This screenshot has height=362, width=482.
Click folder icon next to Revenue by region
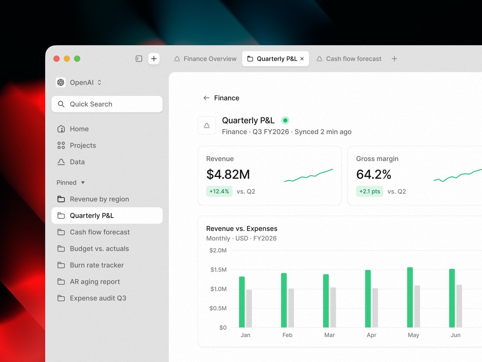pos(61,199)
